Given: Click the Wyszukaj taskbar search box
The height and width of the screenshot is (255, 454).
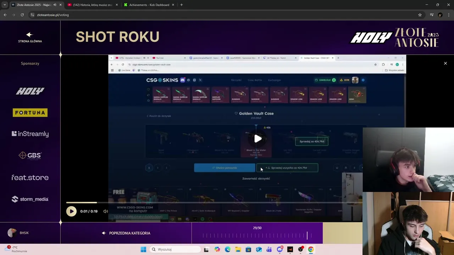Looking at the screenshot, I should [176, 249].
